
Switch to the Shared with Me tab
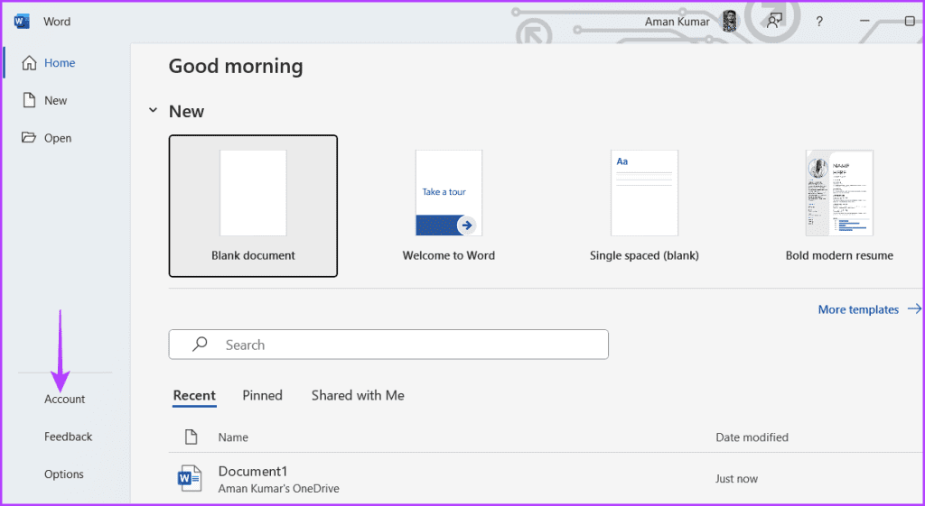[358, 396]
